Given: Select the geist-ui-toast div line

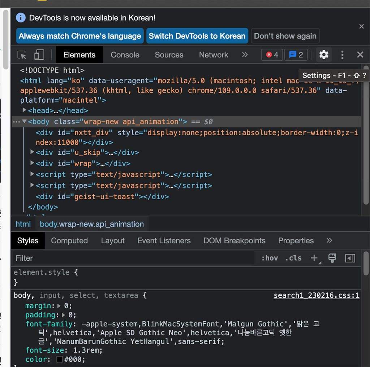Looking at the screenshot, I should point(102,196).
